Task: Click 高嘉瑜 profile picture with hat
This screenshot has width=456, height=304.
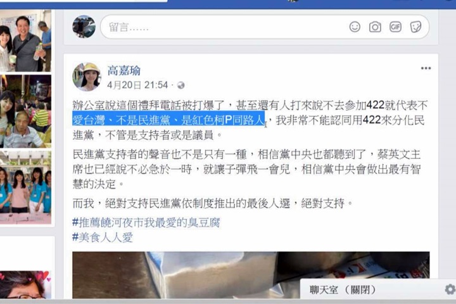Action: pyautogui.click(x=86, y=77)
